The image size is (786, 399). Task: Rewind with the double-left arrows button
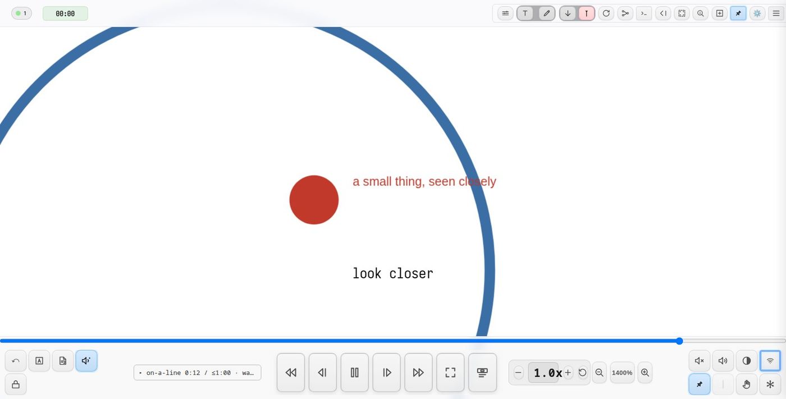[x=291, y=373]
